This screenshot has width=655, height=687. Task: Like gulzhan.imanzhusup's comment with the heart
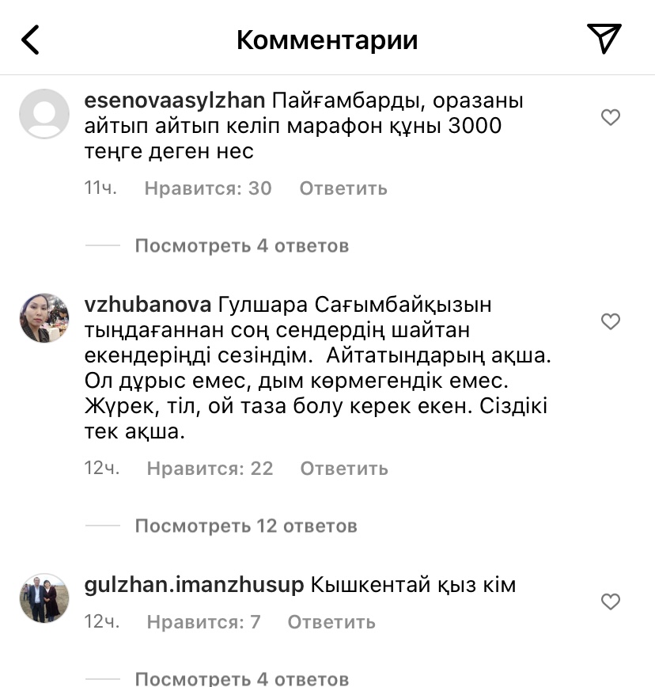pyautogui.click(x=611, y=602)
